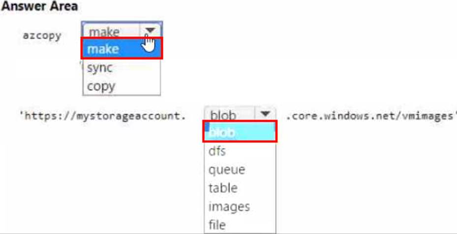Click the azcopy combo box showing make

[x=122, y=30]
